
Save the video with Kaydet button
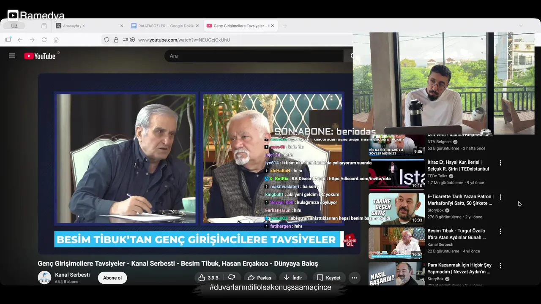pos(329,278)
